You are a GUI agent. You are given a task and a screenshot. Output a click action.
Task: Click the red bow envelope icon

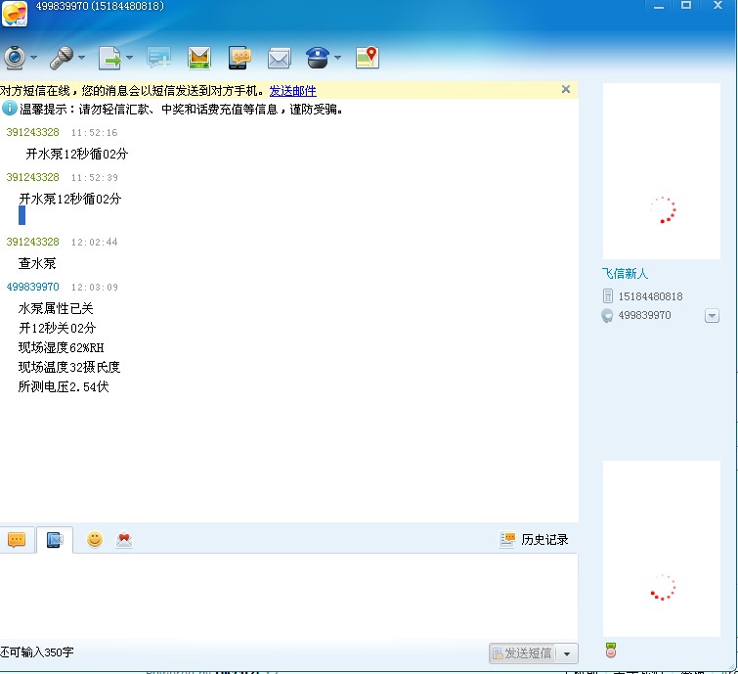124,539
